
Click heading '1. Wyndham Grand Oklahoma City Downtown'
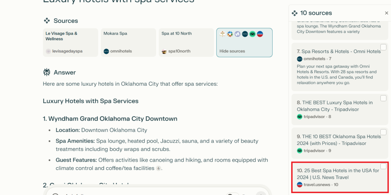(x=110, y=119)
